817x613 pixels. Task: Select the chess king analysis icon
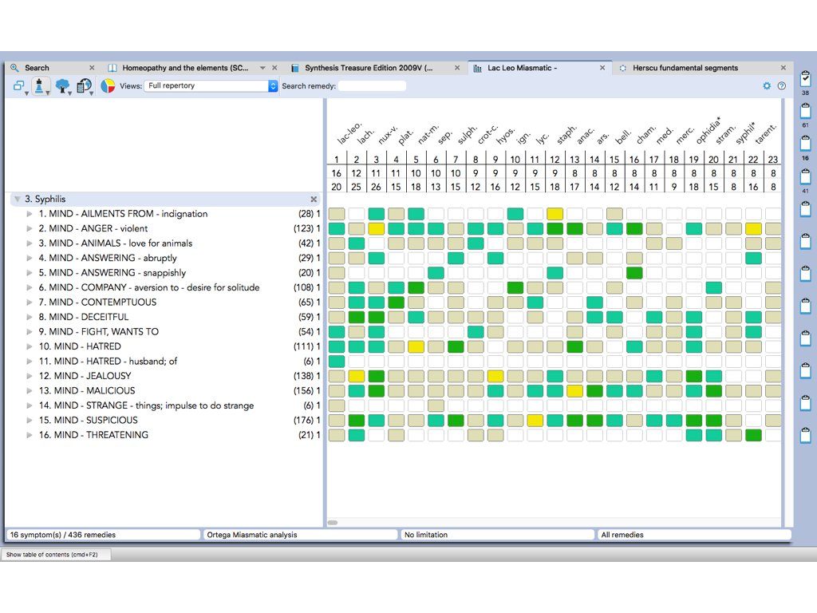click(40, 86)
